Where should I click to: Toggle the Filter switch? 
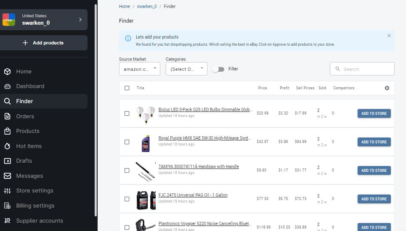[218, 69]
